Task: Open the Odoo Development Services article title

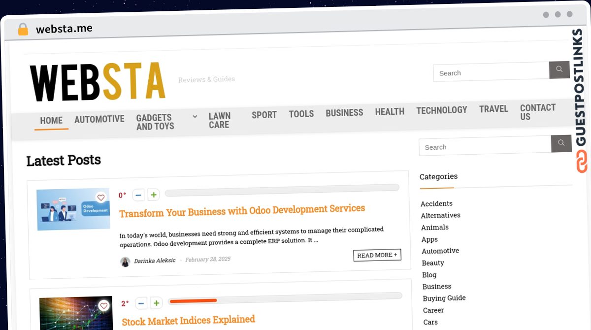Action: (x=242, y=211)
